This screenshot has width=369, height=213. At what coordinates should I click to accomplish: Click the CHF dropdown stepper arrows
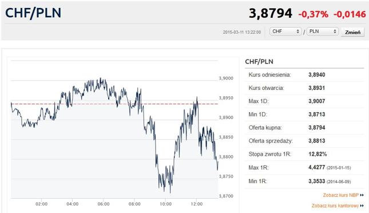coord(297,31)
